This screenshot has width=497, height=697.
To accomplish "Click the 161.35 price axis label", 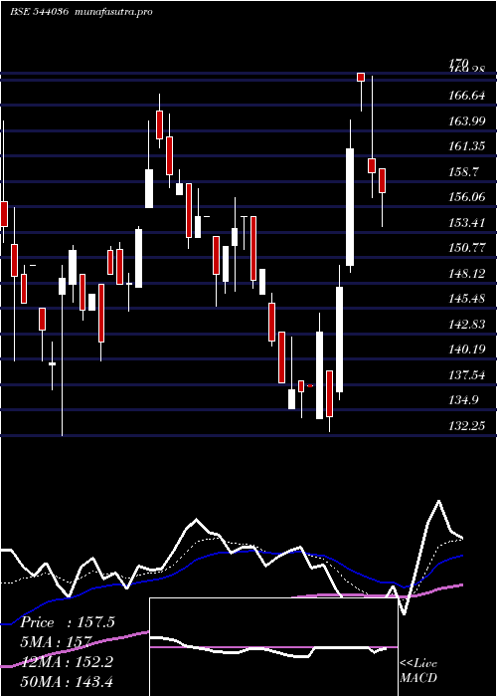I will 466,146.
